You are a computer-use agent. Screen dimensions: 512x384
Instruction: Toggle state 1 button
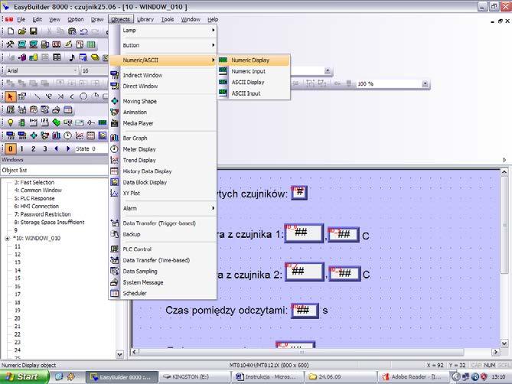(x=22, y=148)
